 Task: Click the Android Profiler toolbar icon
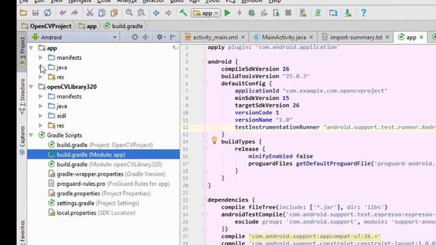click(x=264, y=13)
